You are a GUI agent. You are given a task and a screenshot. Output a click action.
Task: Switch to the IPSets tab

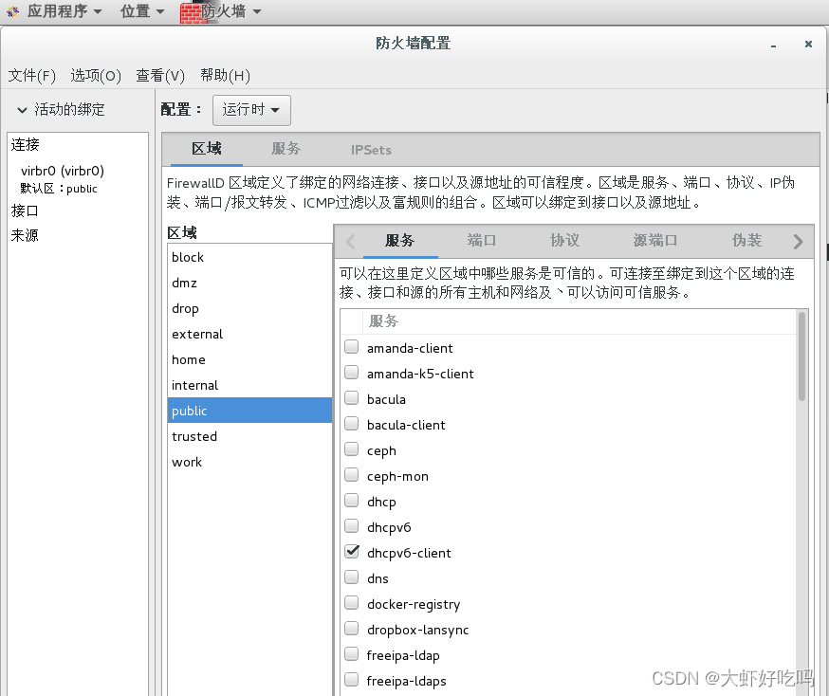pos(371,150)
